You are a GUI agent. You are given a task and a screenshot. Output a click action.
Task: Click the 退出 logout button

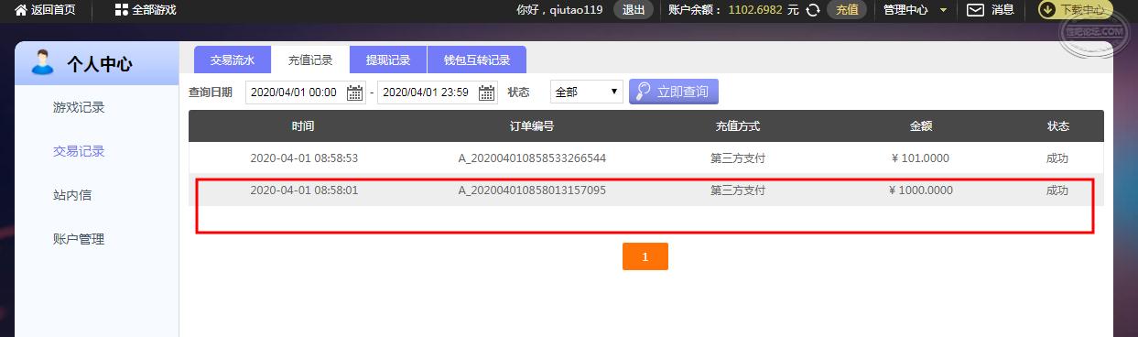(x=634, y=10)
